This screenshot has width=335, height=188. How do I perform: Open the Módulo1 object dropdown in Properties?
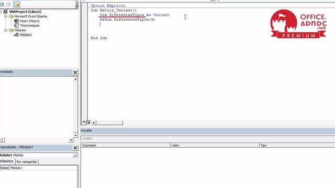click(75, 155)
